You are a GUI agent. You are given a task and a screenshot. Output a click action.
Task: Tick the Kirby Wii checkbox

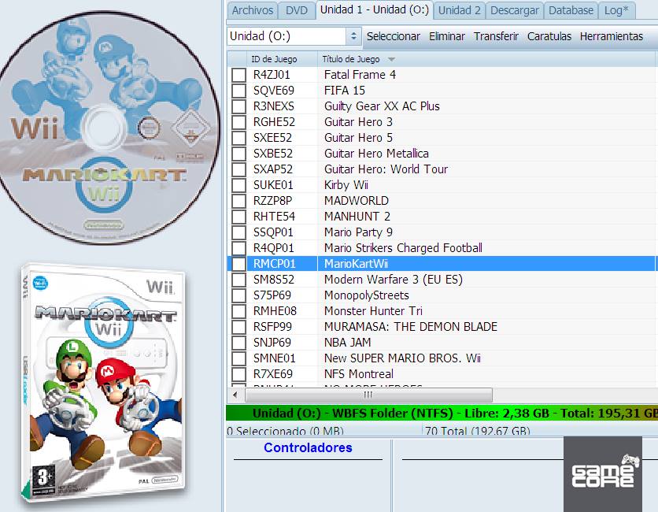pos(238,185)
